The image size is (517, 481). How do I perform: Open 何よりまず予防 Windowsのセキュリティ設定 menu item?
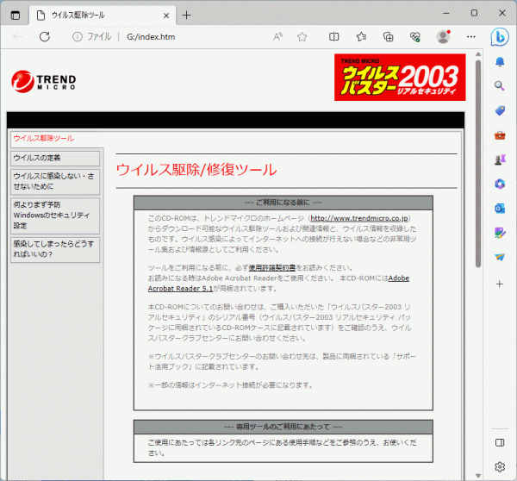(55, 216)
